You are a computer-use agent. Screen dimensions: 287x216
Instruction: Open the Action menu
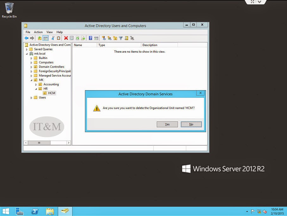coord(38,32)
